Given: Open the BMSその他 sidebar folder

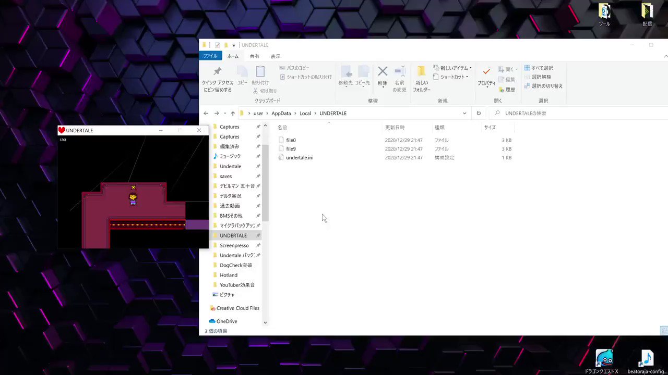Looking at the screenshot, I should click(231, 216).
